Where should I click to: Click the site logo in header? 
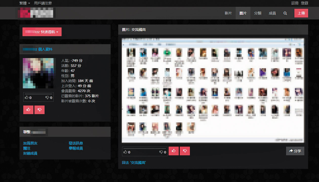tap(37, 13)
